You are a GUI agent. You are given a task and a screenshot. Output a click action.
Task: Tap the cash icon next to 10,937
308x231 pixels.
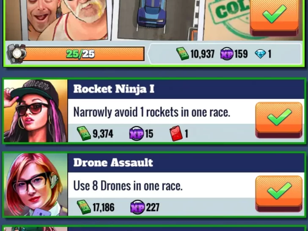pyautogui.click(x=182, y=54)
